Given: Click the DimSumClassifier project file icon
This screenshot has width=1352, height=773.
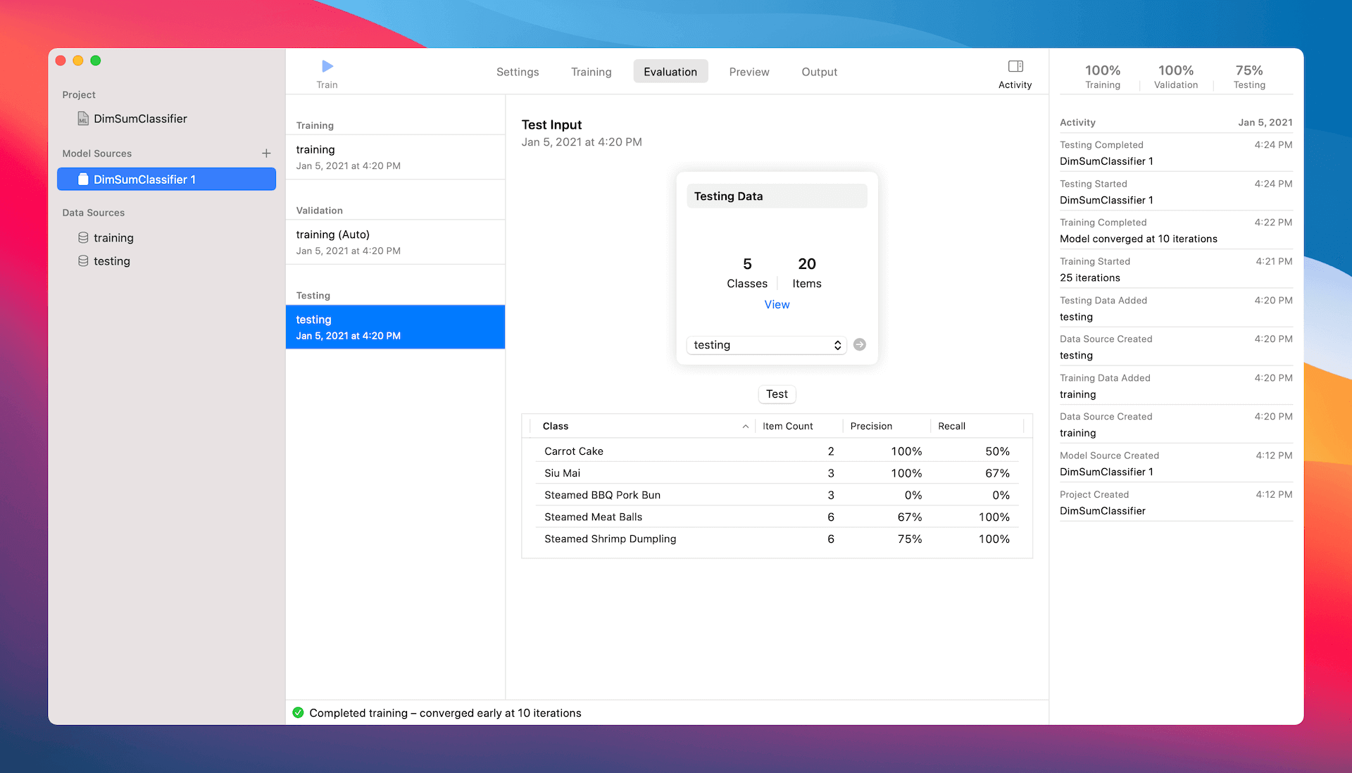Looking at the screenshot, I should coord(83,118).
